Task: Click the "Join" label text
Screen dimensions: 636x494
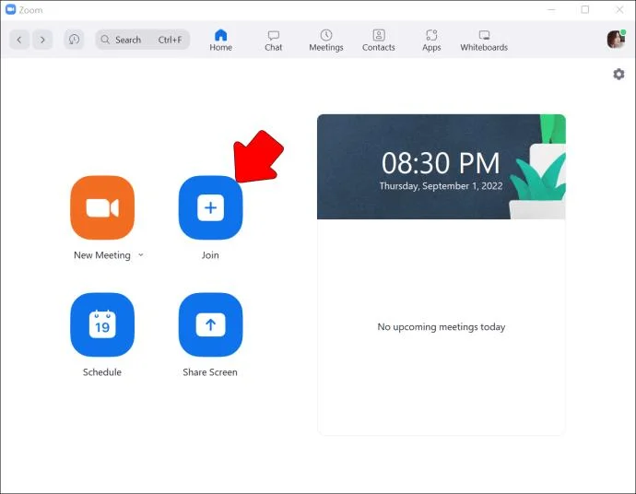Action: (x=210, y=255)
